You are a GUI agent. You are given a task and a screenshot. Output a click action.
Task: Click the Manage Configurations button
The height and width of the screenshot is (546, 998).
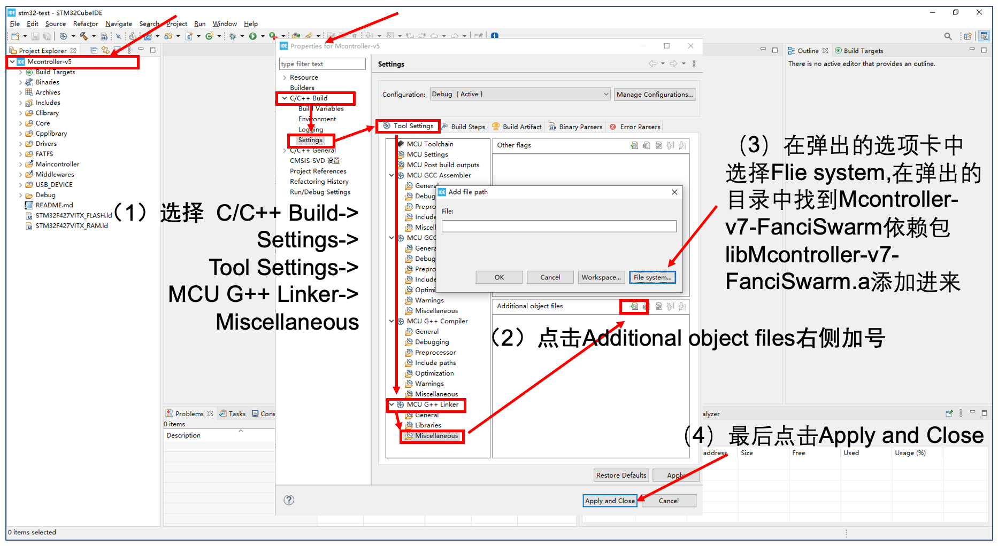click(655, 95)
